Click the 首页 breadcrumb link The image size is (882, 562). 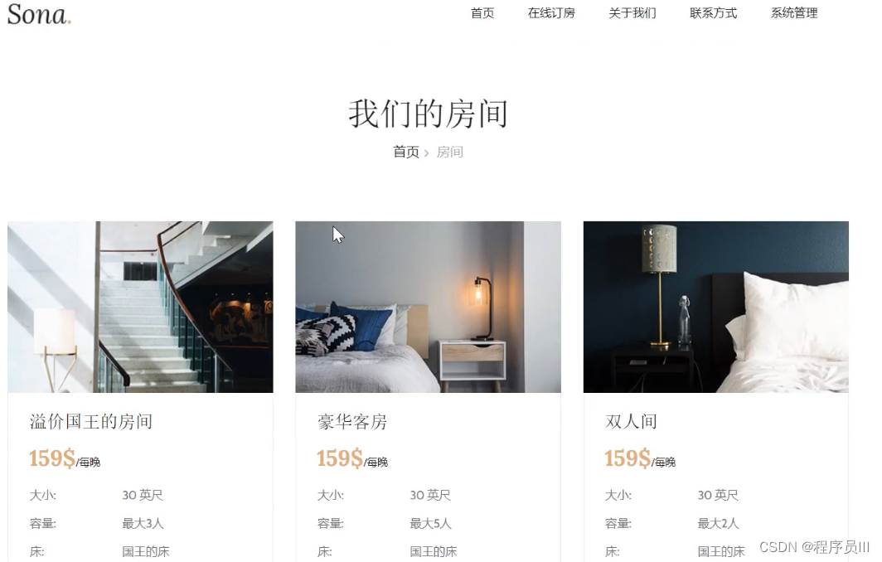[406, 152]
